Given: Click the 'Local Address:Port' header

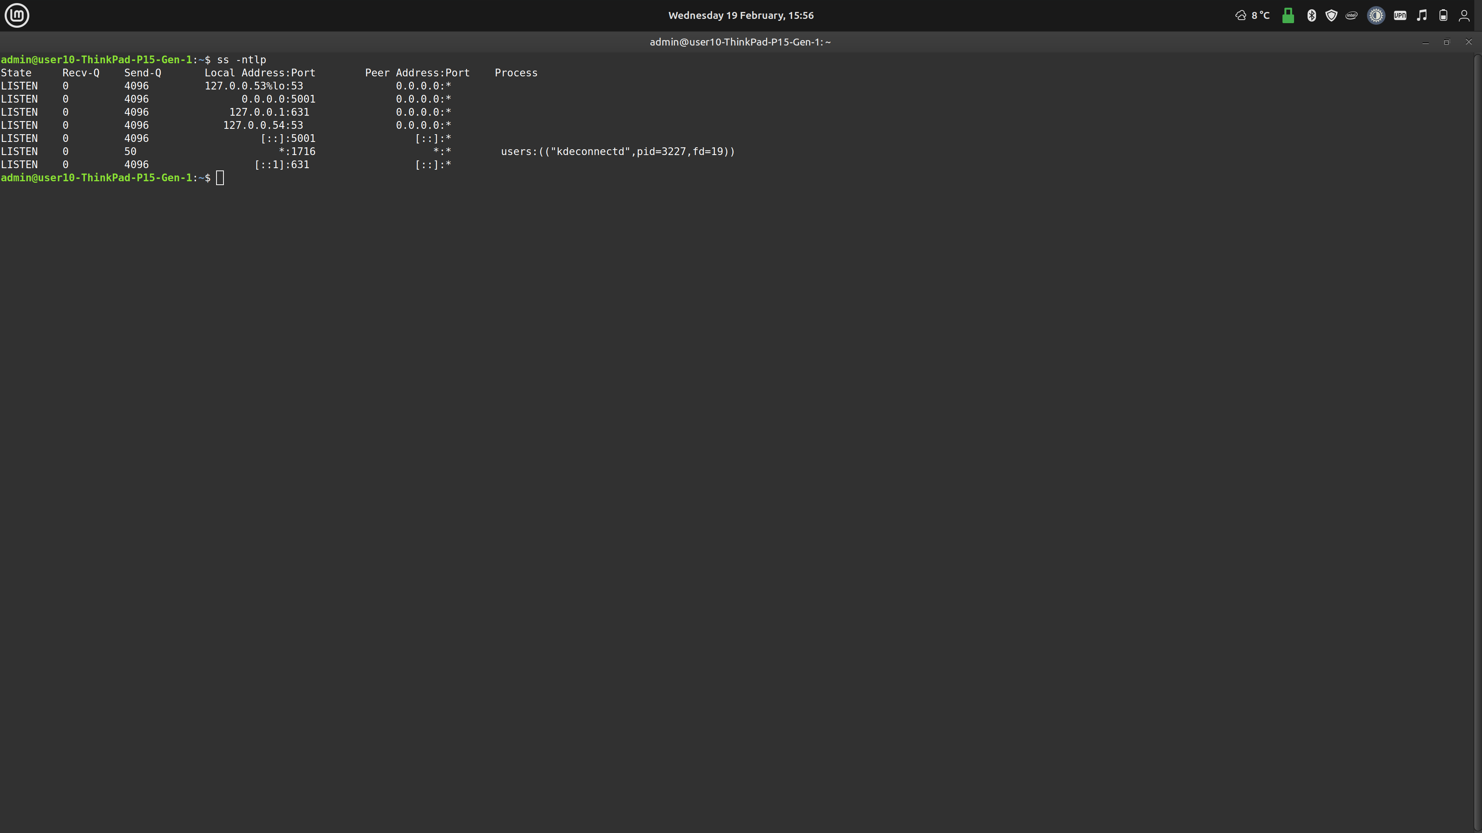Looking at the screenshot, I should 260,73.
